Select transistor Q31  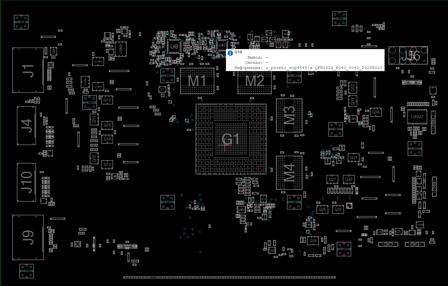coord(353,158)
